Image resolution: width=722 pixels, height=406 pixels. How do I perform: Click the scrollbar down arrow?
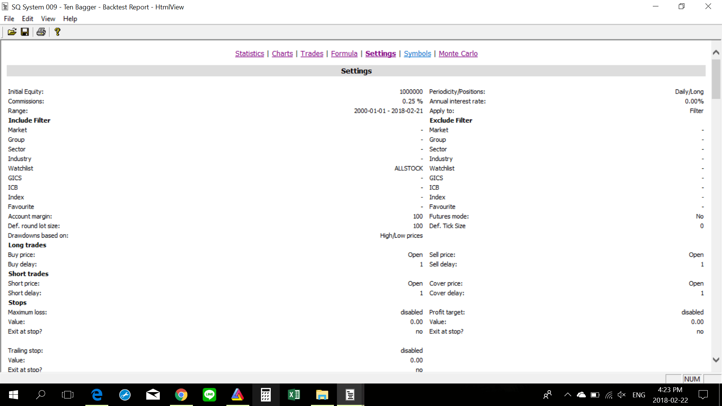tap(716, 360)
